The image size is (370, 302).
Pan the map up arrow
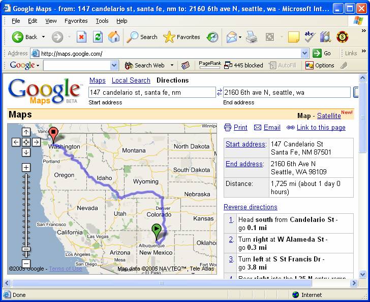pyautogui.click(x=26, y=132)
